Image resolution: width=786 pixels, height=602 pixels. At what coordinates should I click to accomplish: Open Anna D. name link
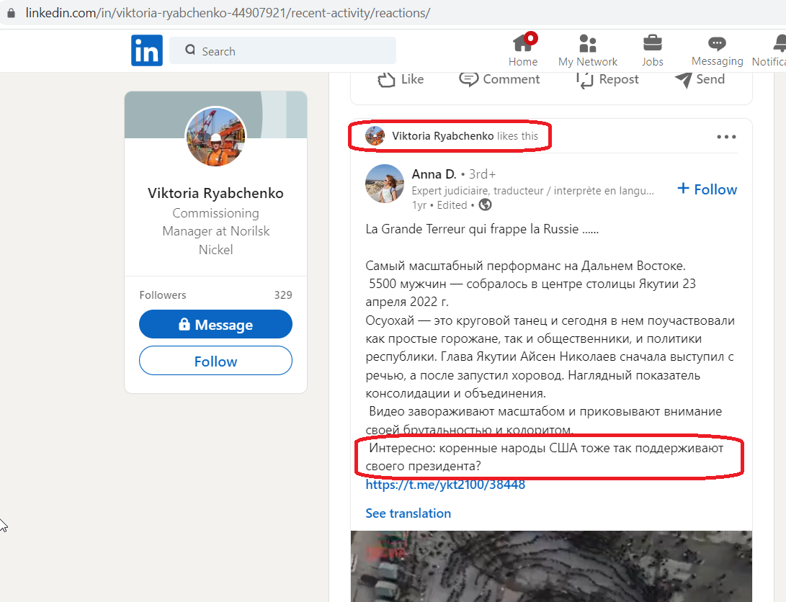pos(434,174)
